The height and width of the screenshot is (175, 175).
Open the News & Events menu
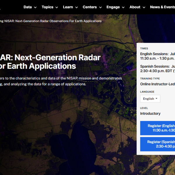click(x=162, y=7)
